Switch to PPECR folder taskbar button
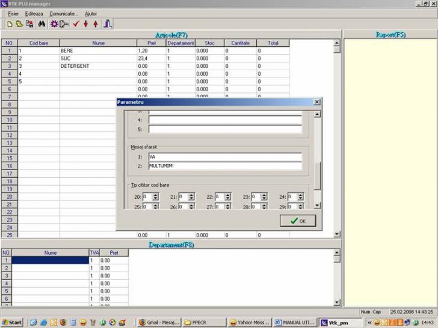Viewport: 438px width, 328px height. click(x=205, y=323)
